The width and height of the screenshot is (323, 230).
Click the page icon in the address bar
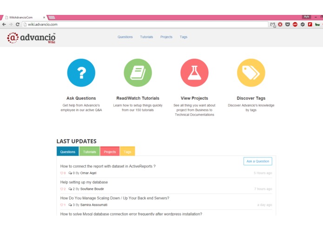[x=25, y=24]
